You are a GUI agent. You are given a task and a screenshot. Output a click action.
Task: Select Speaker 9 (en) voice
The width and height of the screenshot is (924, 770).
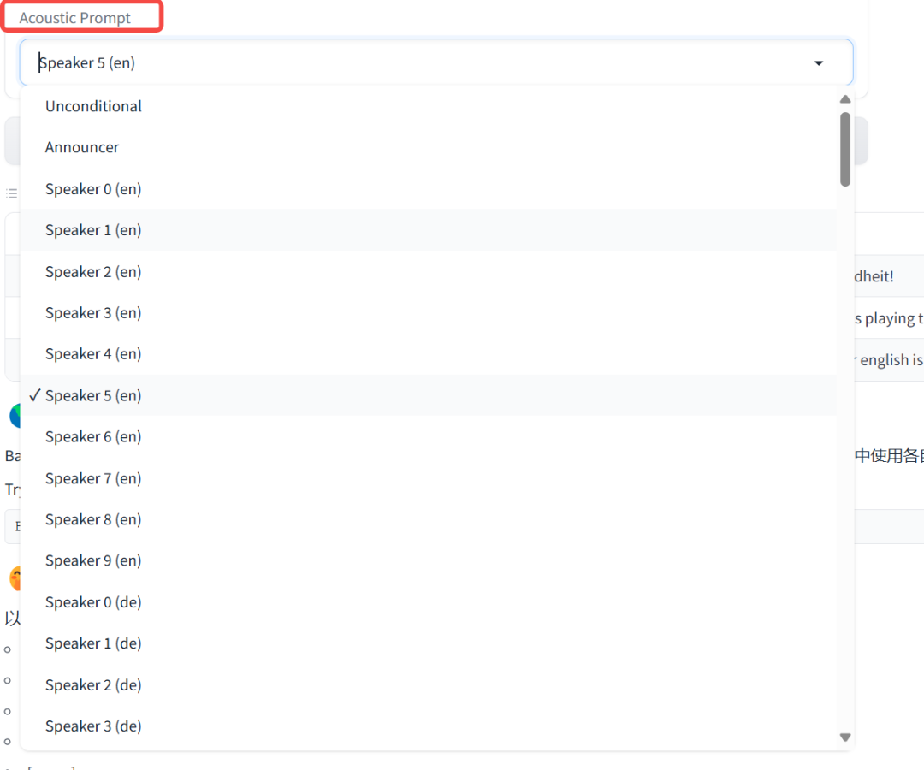coord(93,560)
